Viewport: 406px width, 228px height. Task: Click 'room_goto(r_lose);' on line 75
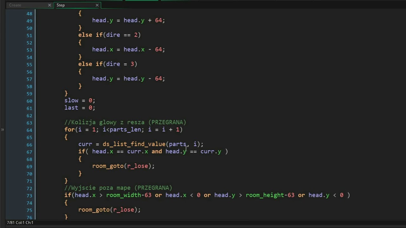click(109, 210)
